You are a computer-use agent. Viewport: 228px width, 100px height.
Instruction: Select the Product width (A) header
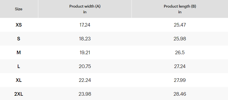85,9
